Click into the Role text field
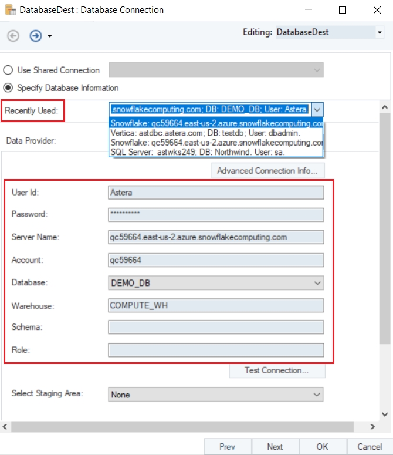This screenshot has width=393, height=455. [216, 350]
